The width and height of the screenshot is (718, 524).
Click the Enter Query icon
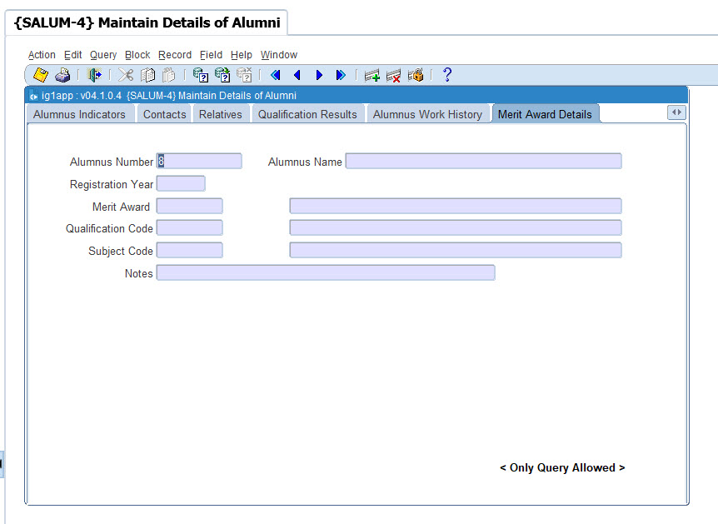pyautogui.click(x=201, y=76)
